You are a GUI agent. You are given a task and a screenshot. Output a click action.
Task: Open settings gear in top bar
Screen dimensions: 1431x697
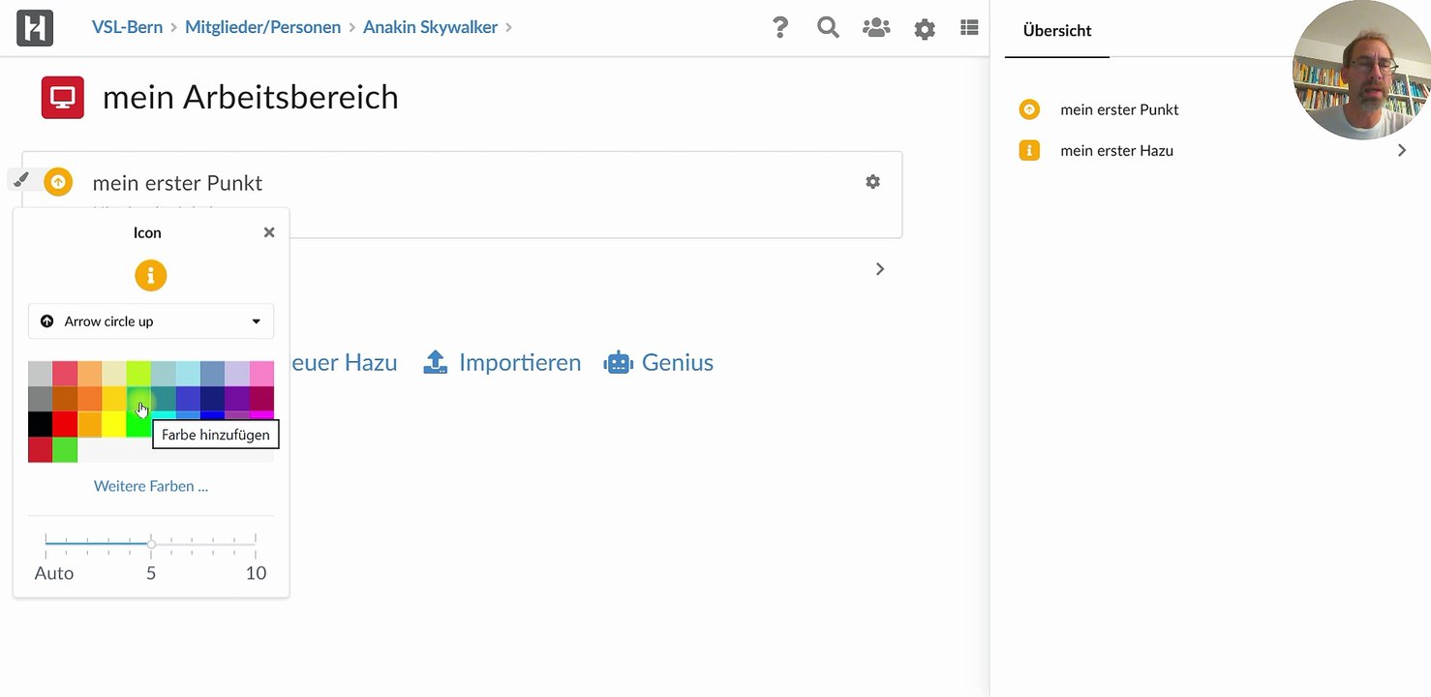point(925,29)
